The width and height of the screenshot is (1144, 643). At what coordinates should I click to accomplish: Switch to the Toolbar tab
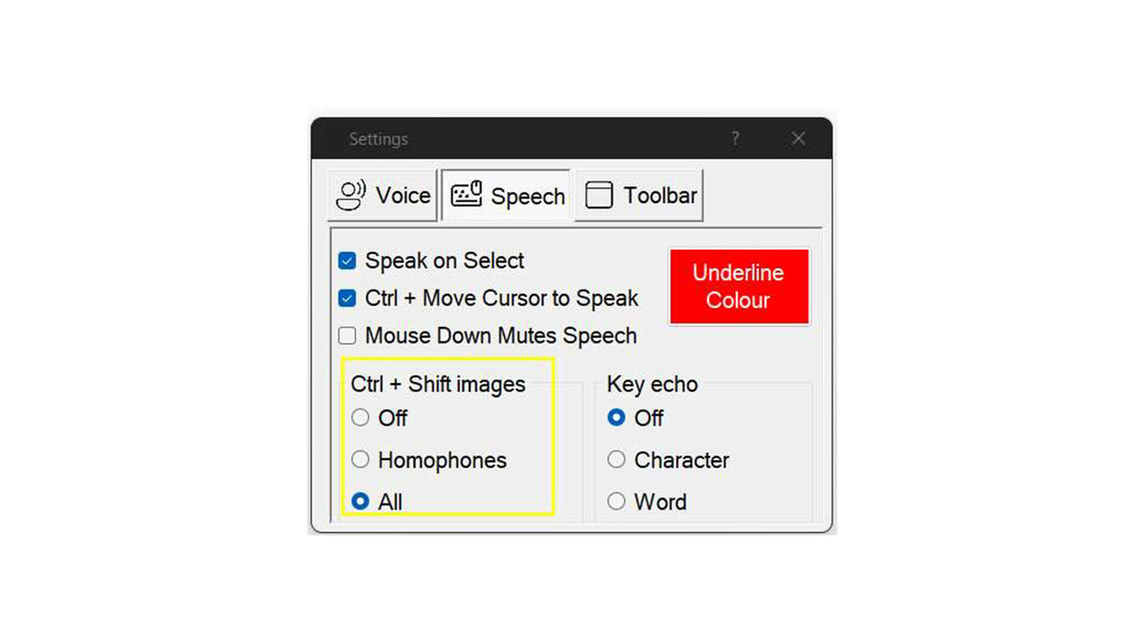pyautogui.click(x=639, y=195)
